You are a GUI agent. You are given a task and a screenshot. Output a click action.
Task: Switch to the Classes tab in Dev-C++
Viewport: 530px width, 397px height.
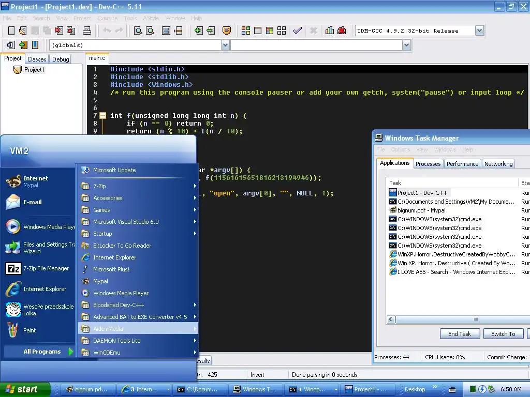tap(37, 59)
